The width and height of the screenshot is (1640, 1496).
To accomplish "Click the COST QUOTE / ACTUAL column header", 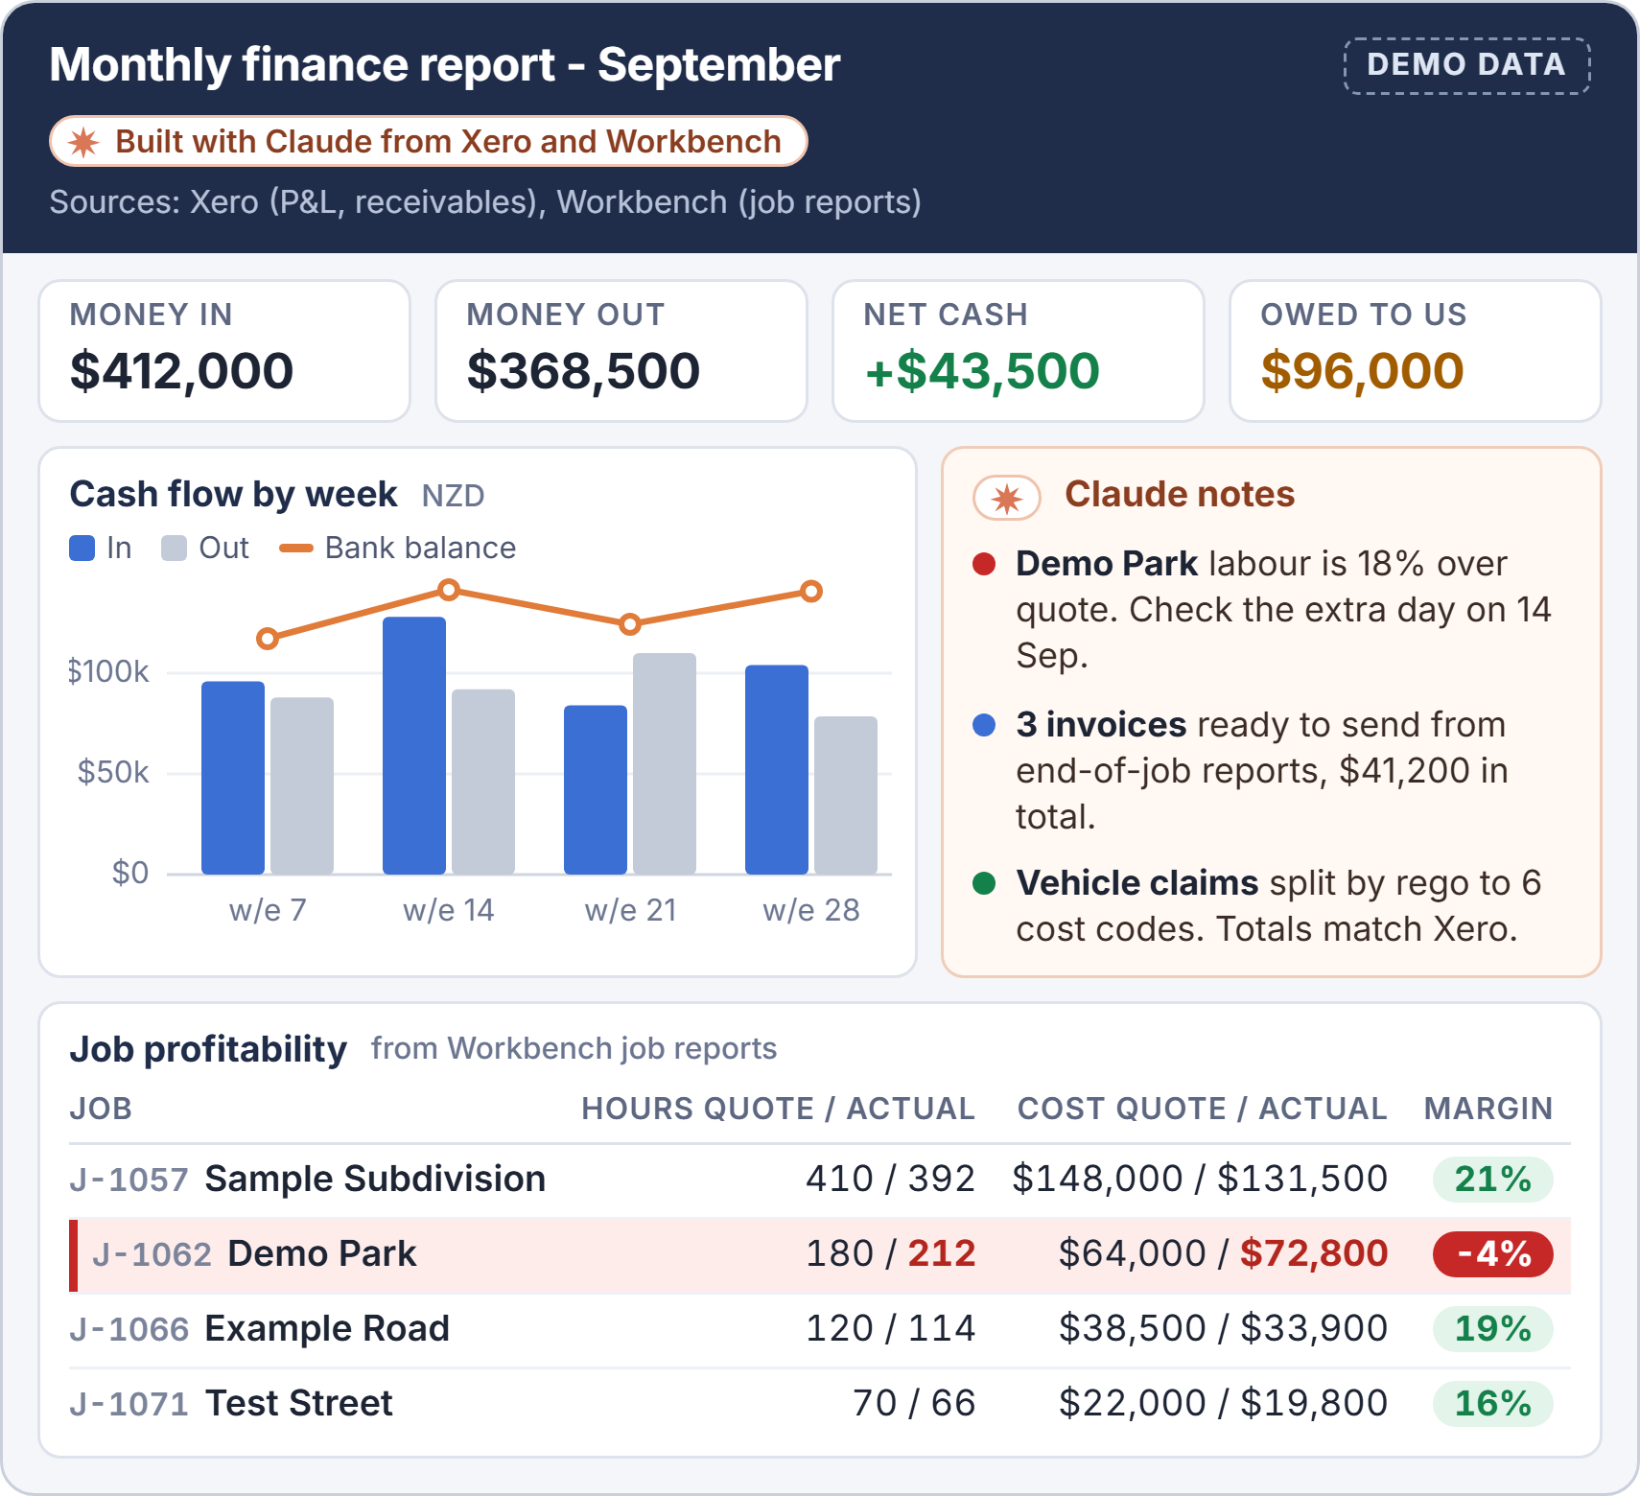I will [1203, 1109].
